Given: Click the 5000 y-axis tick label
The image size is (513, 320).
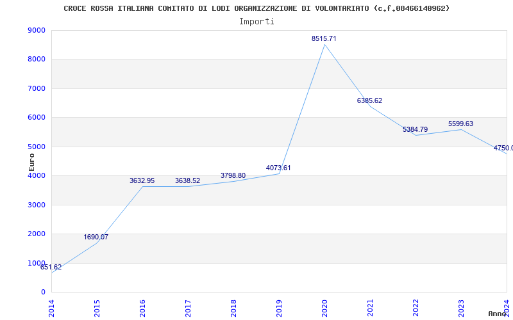Looking at the screenshot, I should tap(37, 147).
